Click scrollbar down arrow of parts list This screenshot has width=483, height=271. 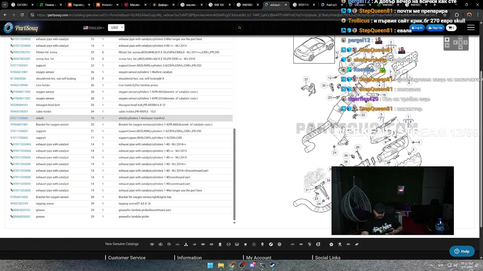pyautogui.click(x=234, y=223)
